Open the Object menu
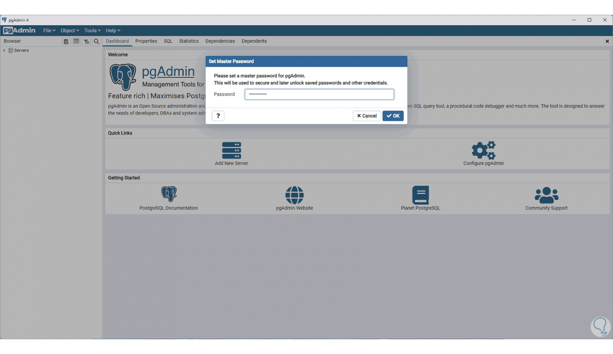The image size is (613, 354). [x=70, y=30]
